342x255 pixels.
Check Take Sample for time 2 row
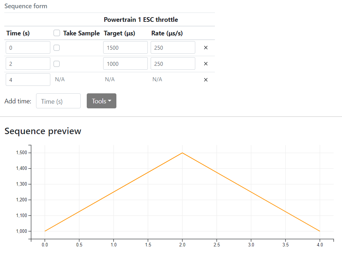pos(56,64)
